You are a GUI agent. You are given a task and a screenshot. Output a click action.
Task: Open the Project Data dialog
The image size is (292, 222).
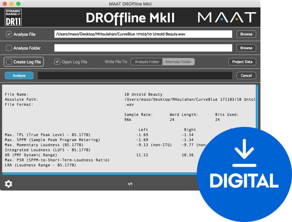click(x=242, y=62)
